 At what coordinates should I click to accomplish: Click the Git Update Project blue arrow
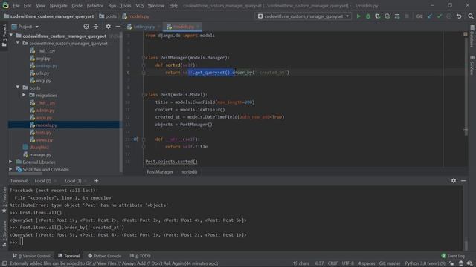[x=430, y=16]
